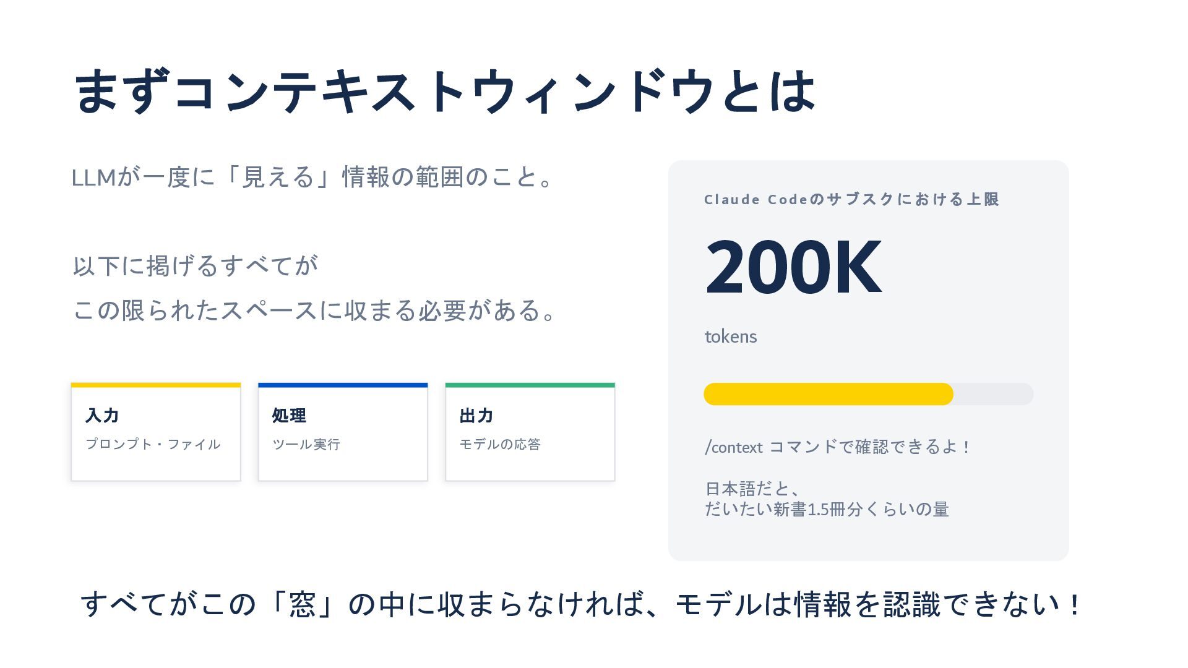Image resolution: width=1188 pixels, height=668 pixels.
Task: Click the text 以下に掲げるすべてが
Action: click(x=196, y=266)
